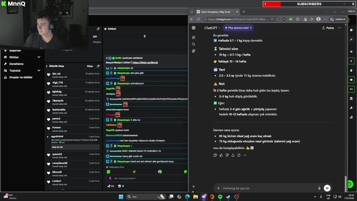Open the Filtre activity filter
Viewport: 357px width, 201px height.
pos(90,66)
